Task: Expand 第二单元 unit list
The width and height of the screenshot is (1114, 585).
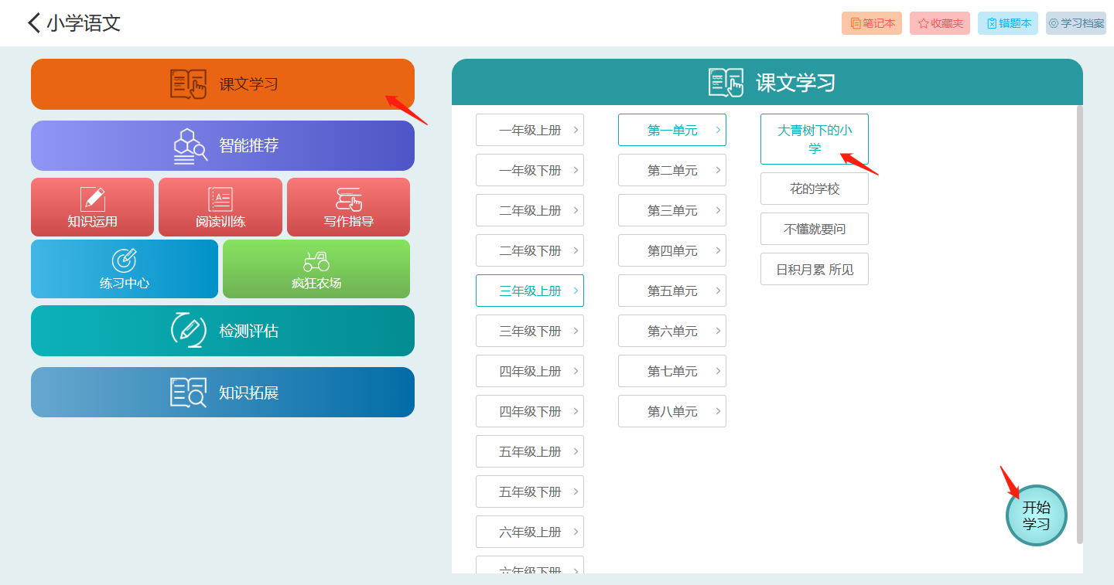Action: point(672,170)
